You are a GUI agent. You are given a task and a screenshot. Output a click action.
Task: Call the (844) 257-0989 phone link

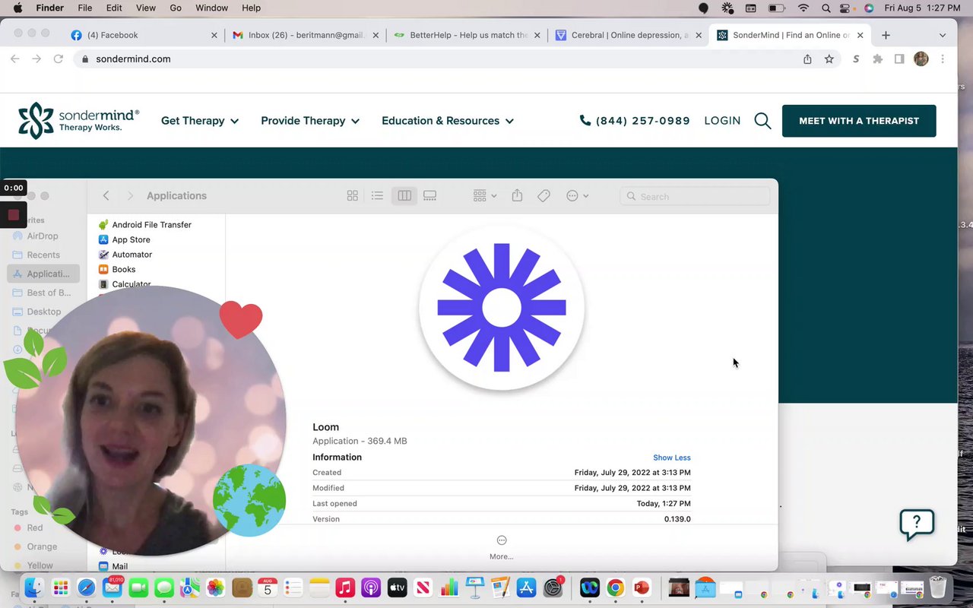click(x=635, y=121)
